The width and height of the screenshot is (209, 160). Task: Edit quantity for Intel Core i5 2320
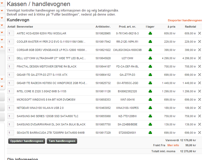pyautogui.click(x=11, y=91)
